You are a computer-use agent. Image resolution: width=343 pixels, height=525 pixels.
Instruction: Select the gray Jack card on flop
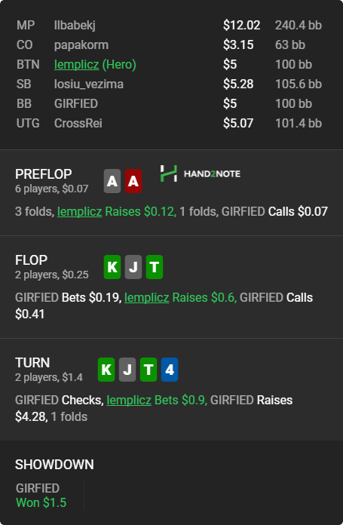click(133, 267)
